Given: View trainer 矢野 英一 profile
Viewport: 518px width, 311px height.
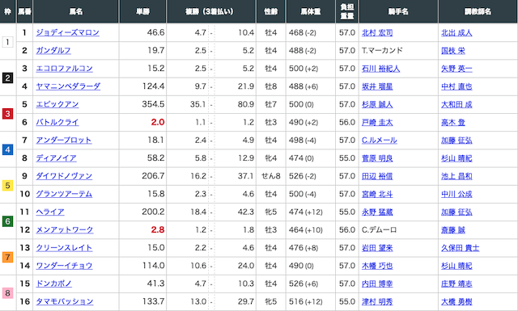Looking at the screenshot, I should tap(456, 69).
